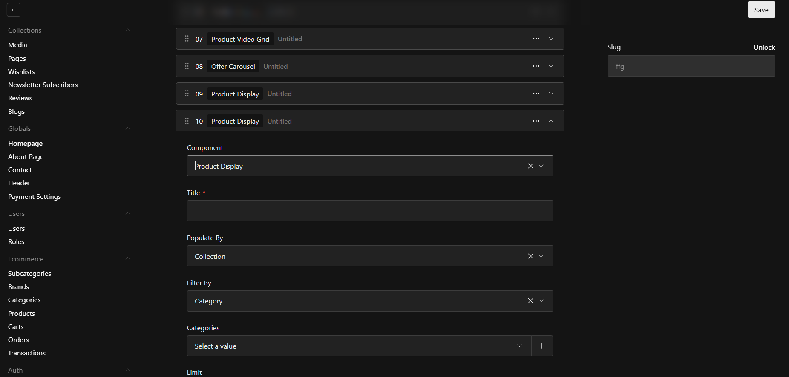This screenshot has width=789, height=377.
Task: Clear the Populate By Collection value
Action: tap(530, 256)
